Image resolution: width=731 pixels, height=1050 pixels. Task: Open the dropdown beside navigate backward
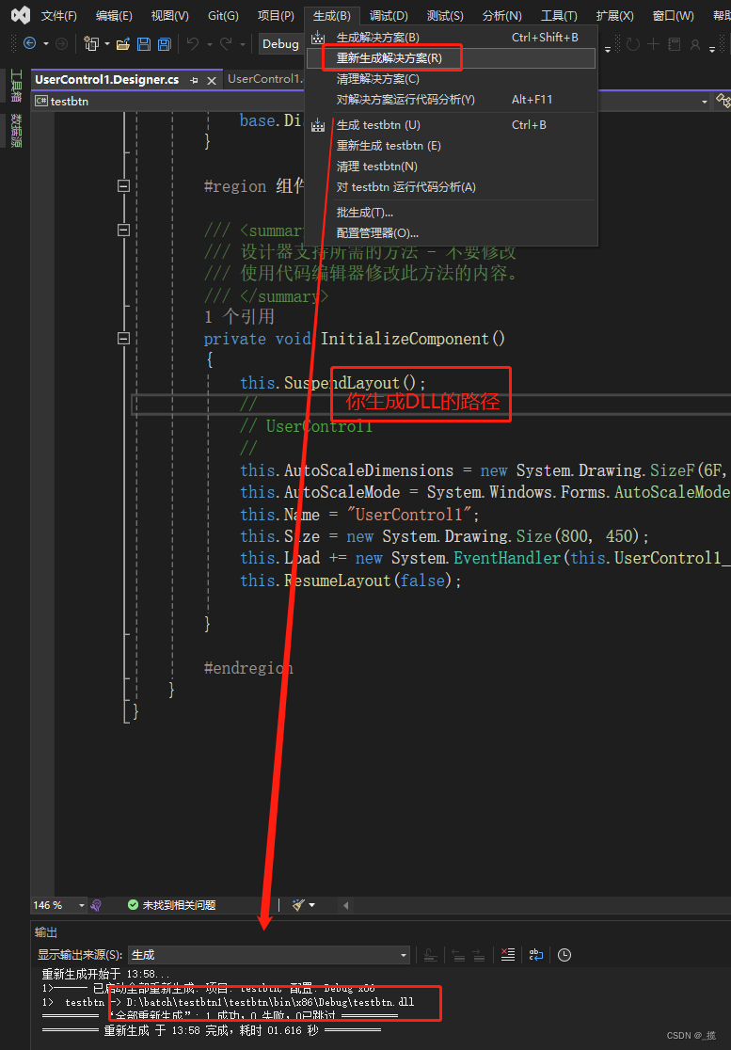click(45, 43)
